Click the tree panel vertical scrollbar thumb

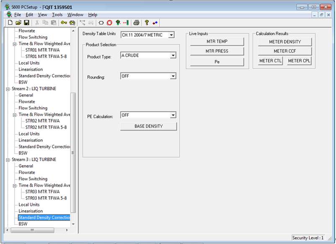[x=73, y=153]
